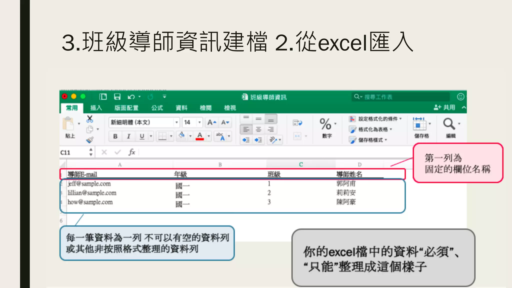Toggle top vertical alignment
This screenshot has width=512, height=288.
[x=246, y=118]
